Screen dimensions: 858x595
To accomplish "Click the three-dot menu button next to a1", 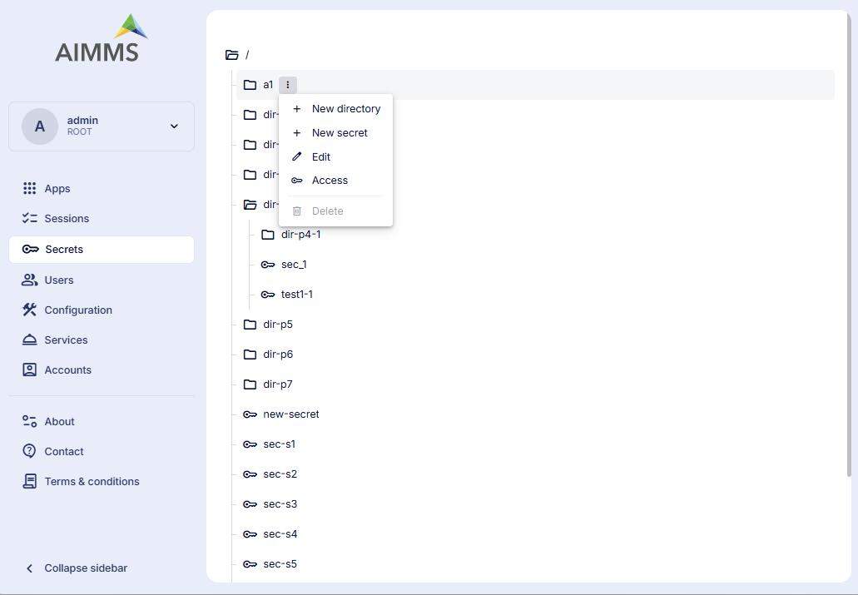I will (x=288, y=85).
